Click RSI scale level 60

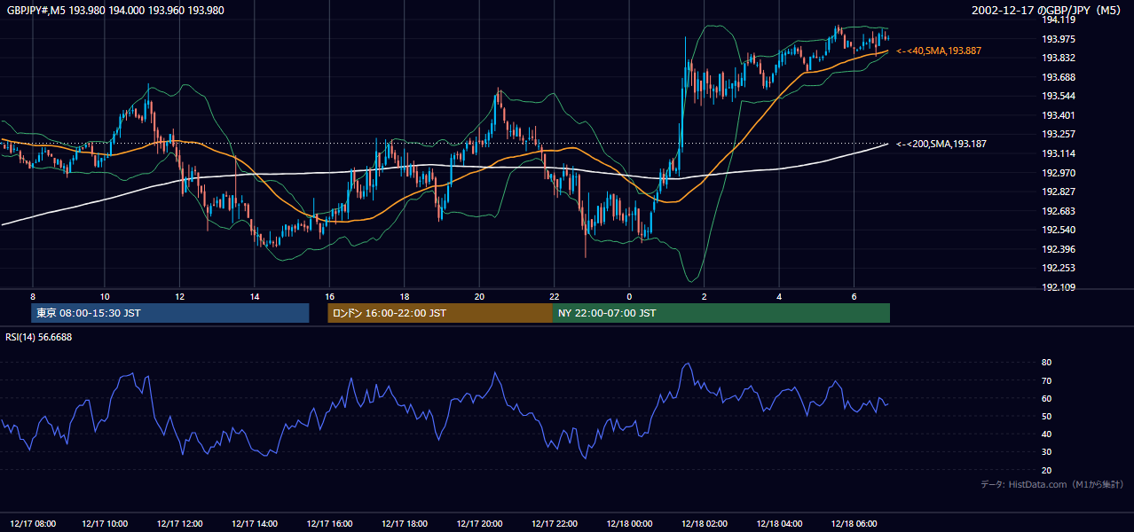1046,398
